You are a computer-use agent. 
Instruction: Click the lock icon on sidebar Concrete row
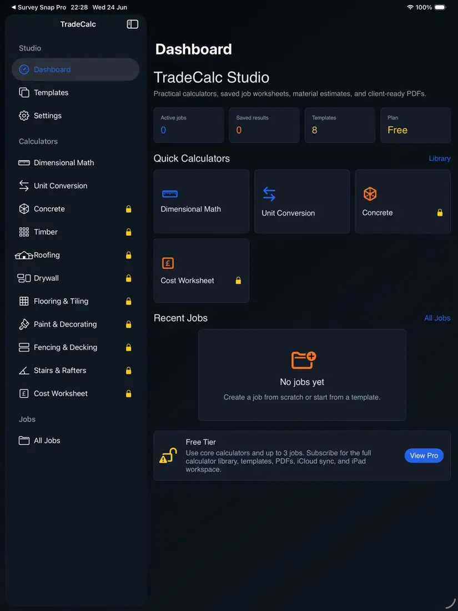click(x=129, y=209)
